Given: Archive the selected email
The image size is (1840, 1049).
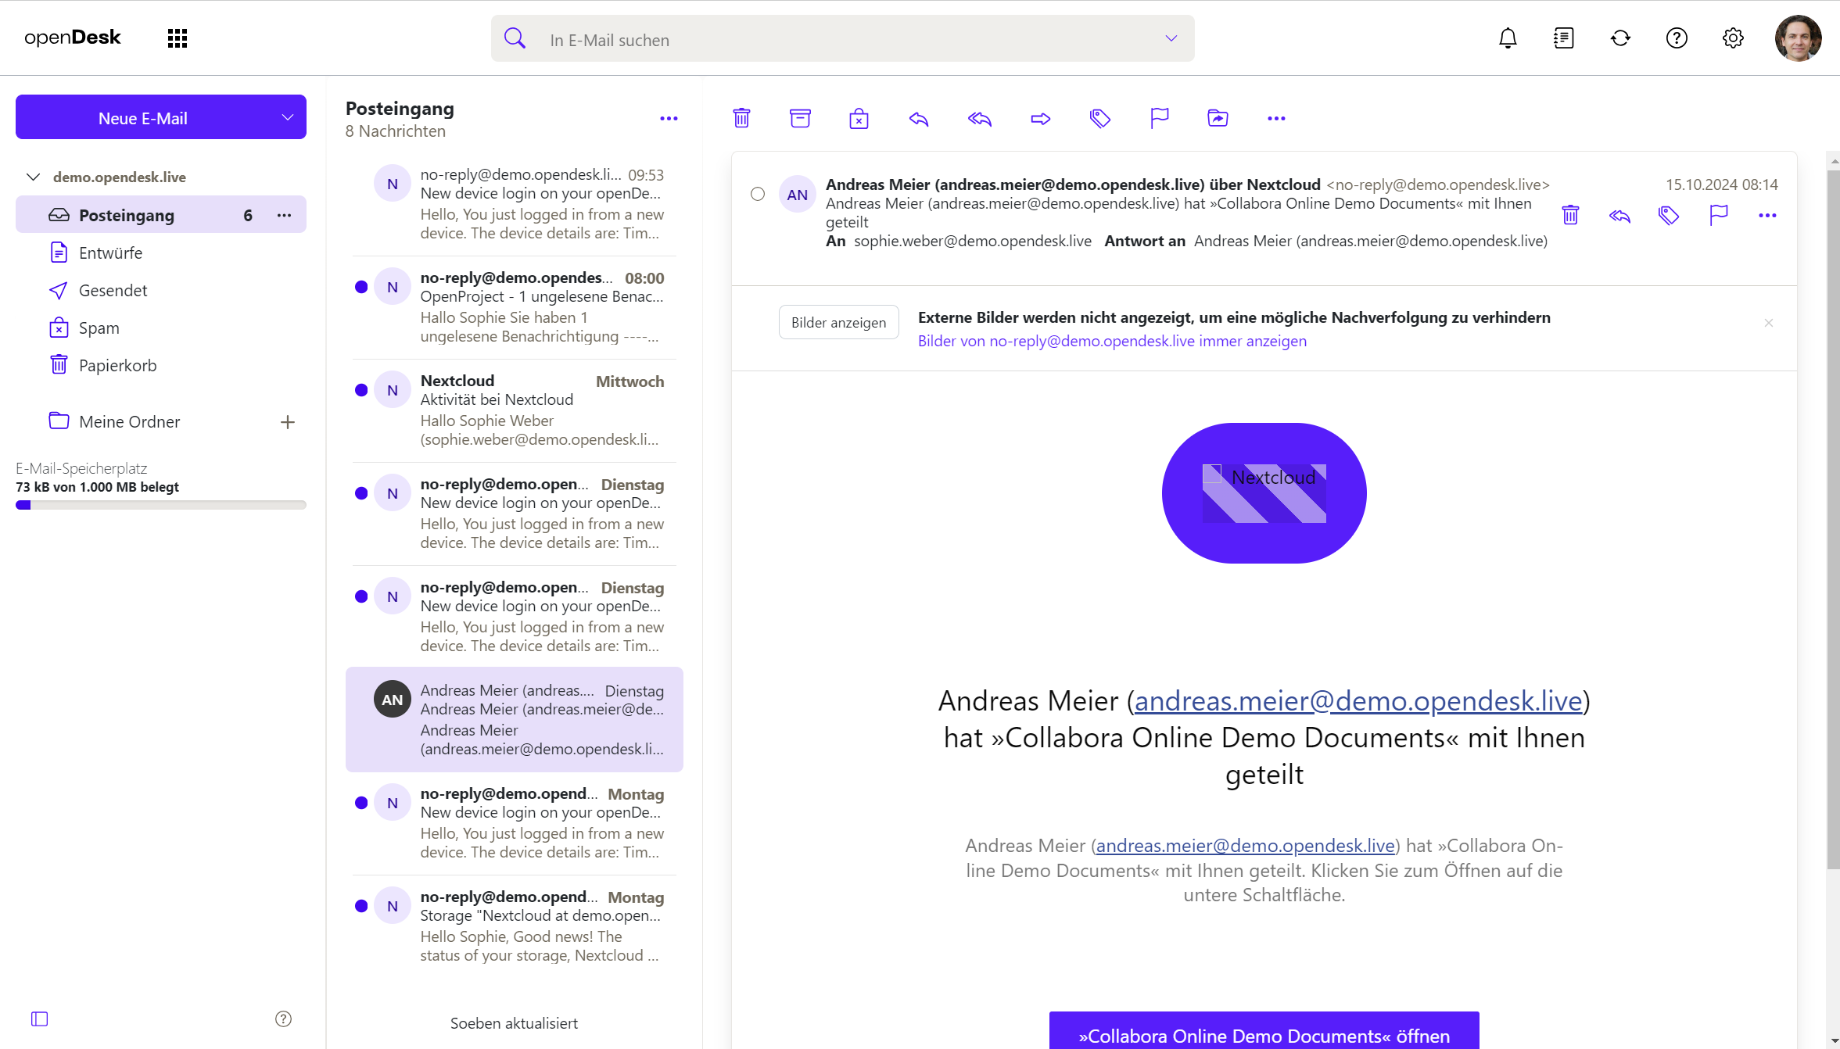Looking at the screenshot, I should (800, 118).
